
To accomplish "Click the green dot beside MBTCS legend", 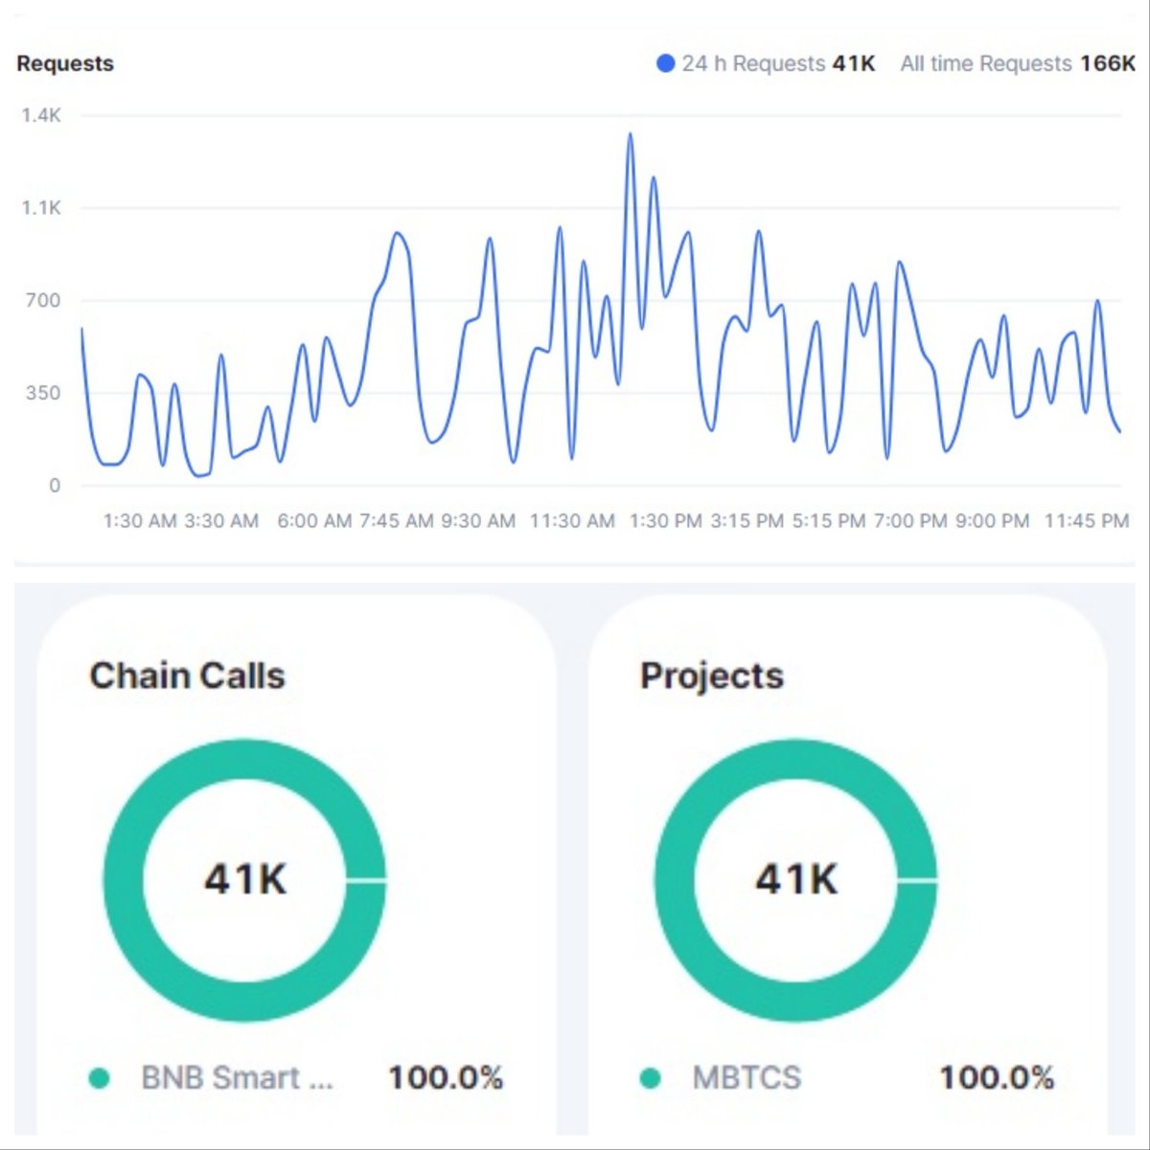I will [x=650, y=1078].
